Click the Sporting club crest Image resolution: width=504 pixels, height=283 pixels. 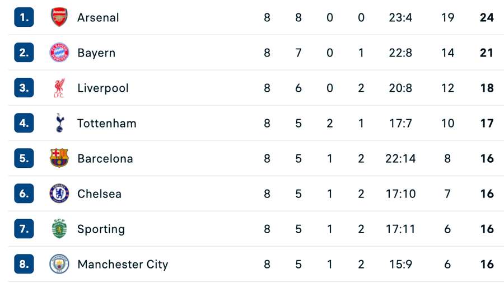coord(59,229)
